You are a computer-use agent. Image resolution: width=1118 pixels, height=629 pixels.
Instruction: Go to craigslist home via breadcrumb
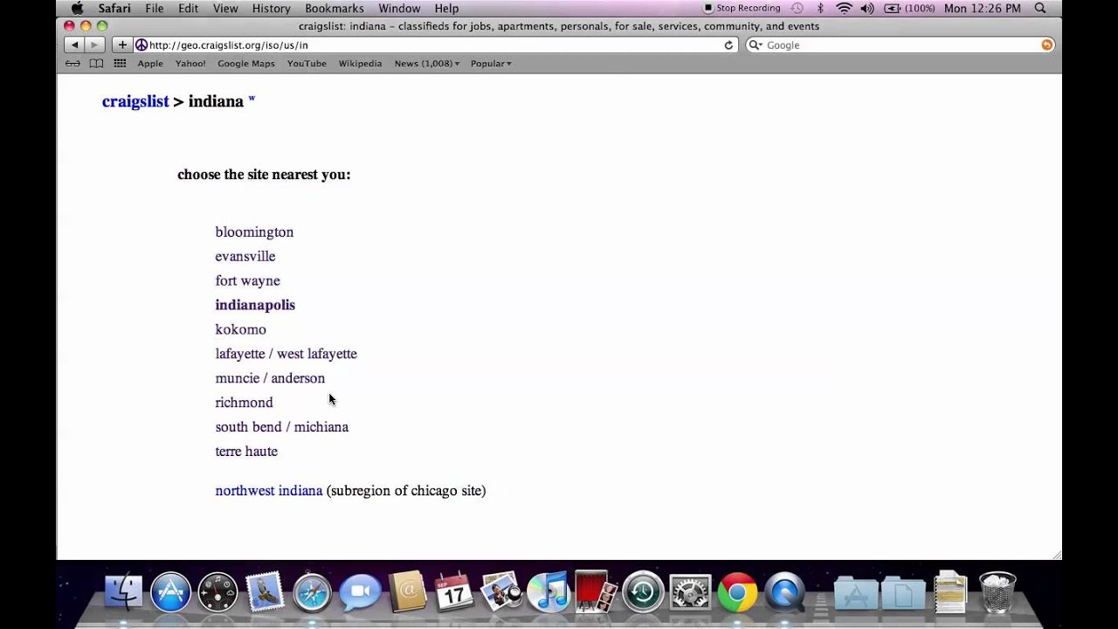click(135, 101)
